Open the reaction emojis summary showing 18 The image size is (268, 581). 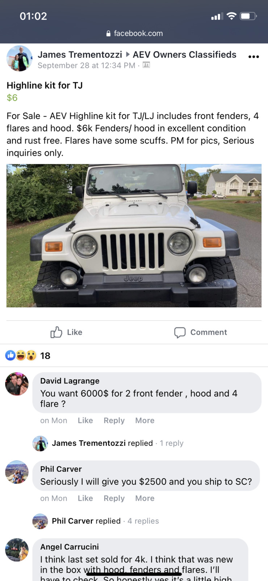[28, 355]
